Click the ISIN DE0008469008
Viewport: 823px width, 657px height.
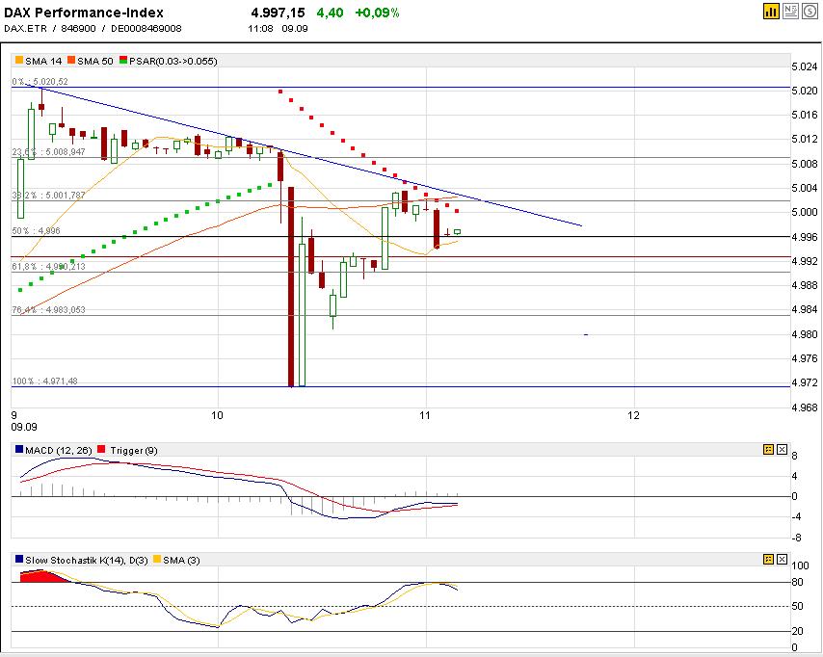click(x=146, y=28)
